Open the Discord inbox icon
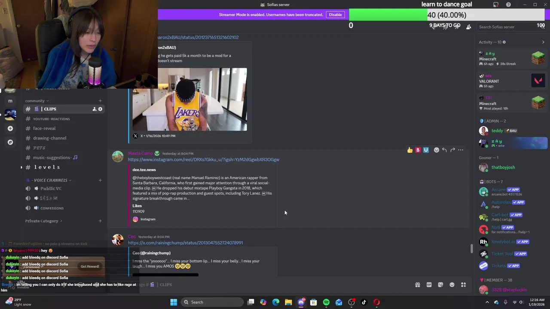 pyautogui.click(x=496, y=5)
